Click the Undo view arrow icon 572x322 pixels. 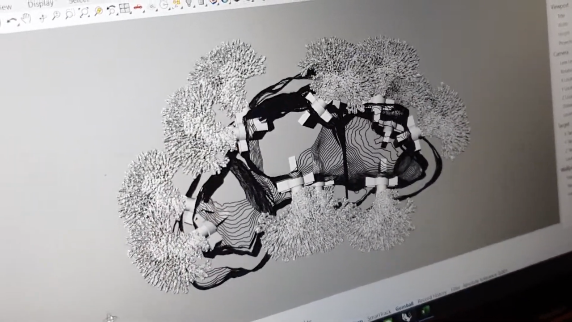point(12,21)
